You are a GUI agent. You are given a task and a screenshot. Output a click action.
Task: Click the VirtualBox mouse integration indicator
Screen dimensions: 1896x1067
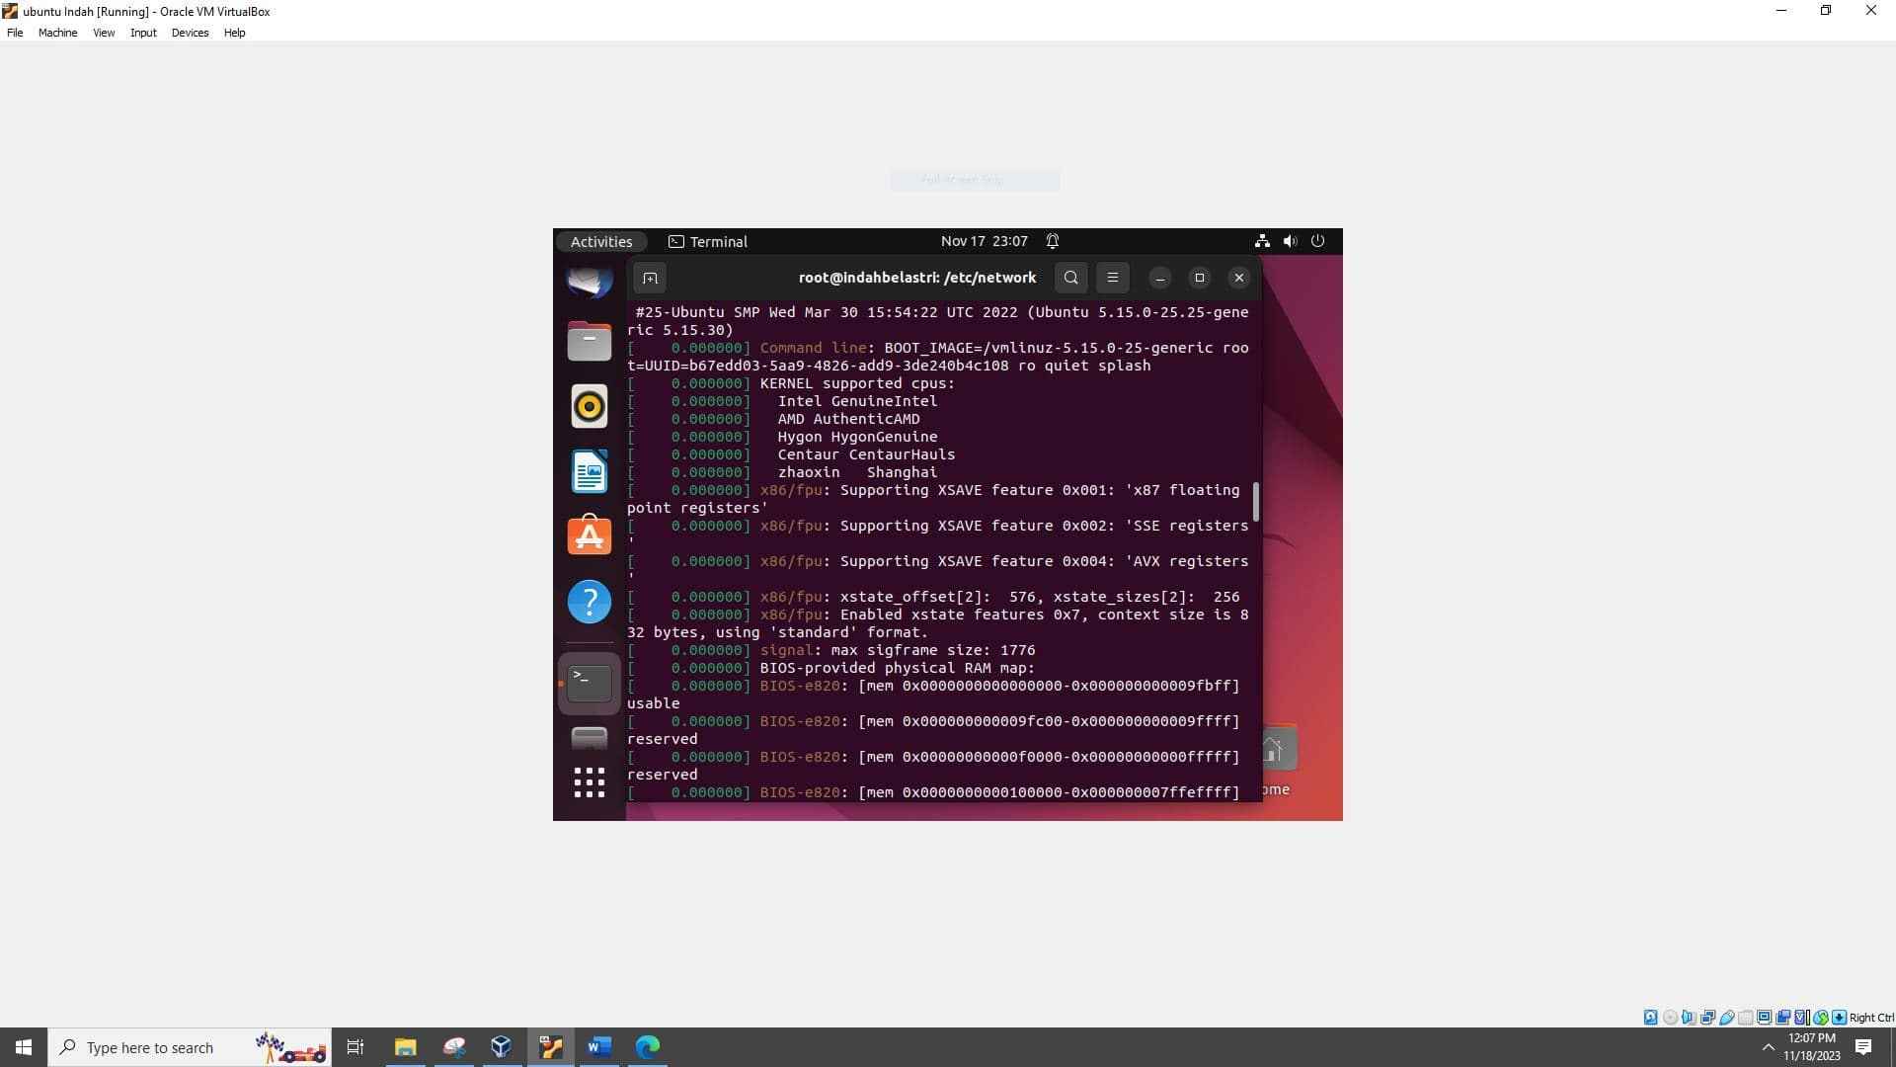click(1820, 1018)
